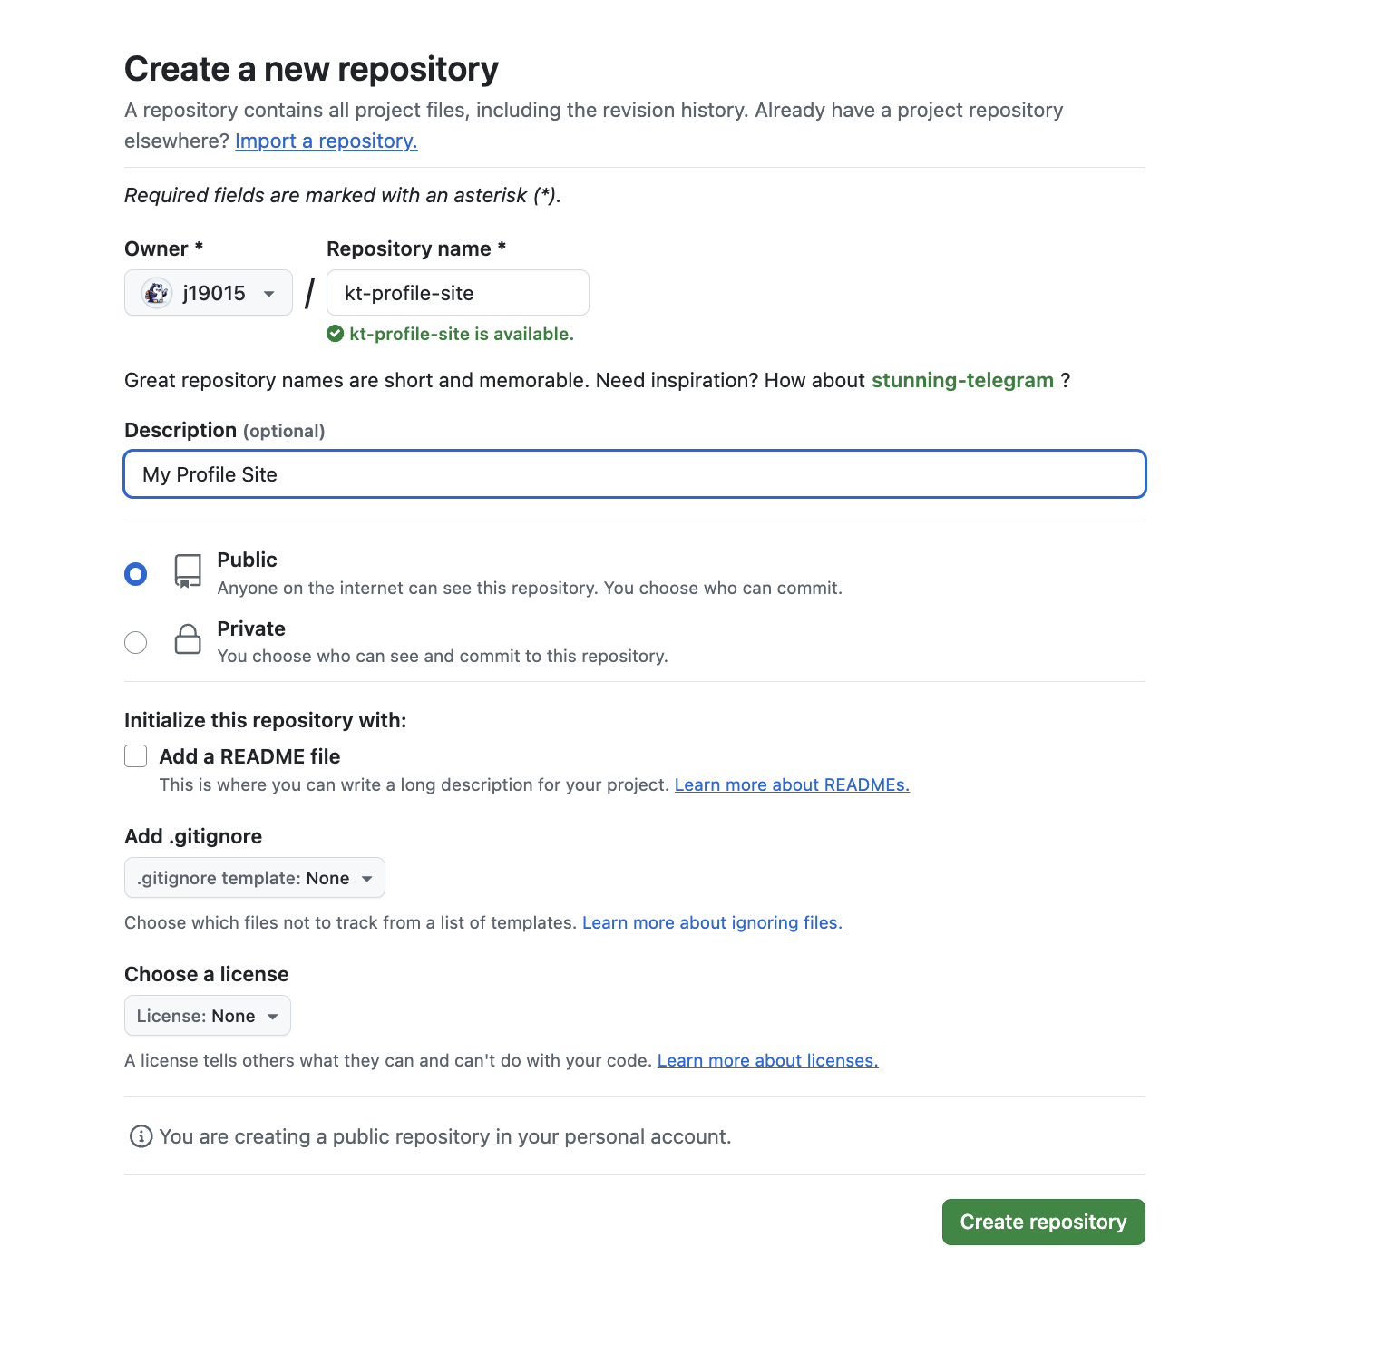The width and height of the screenshot is (1384, 1364).
Task: Open Learn more about ignoring files link
Action: tap(712, 923)
